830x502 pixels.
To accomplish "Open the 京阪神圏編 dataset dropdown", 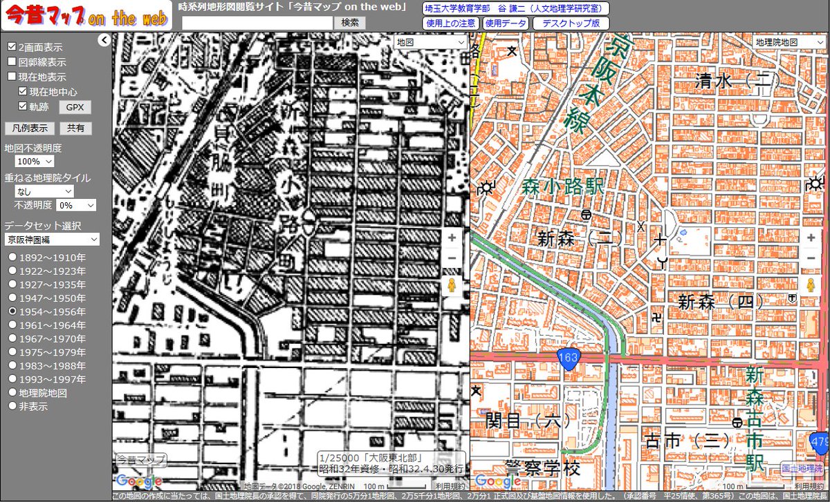I will [x=52, y=239].
